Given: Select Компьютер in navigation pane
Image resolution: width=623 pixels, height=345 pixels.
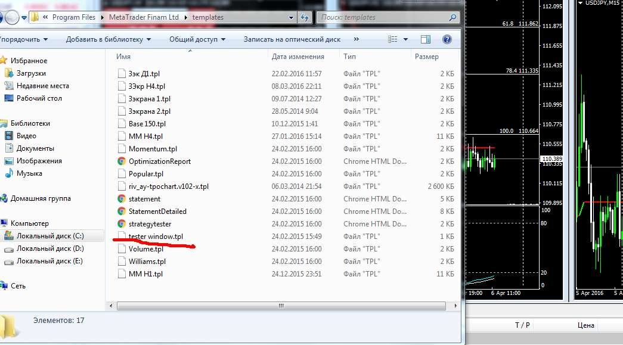Looking at the screenshot, I should pyautogui.click(x=29, y=223).
